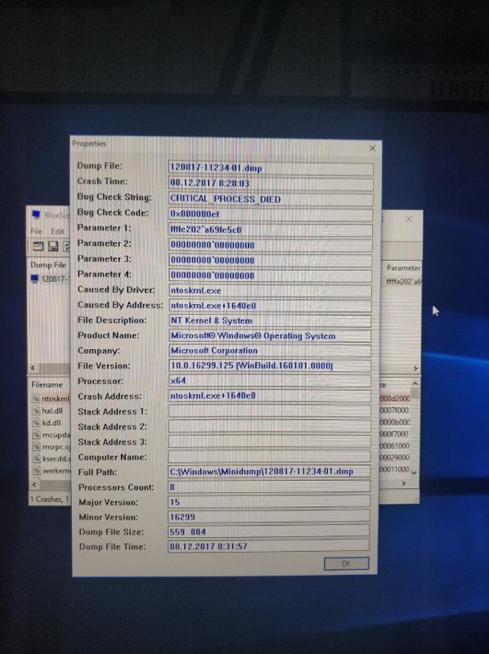489x654 pixels.
Task: Click the CRITICAL_PROCESS_DIED bug check string field
Action: [271, 199]
